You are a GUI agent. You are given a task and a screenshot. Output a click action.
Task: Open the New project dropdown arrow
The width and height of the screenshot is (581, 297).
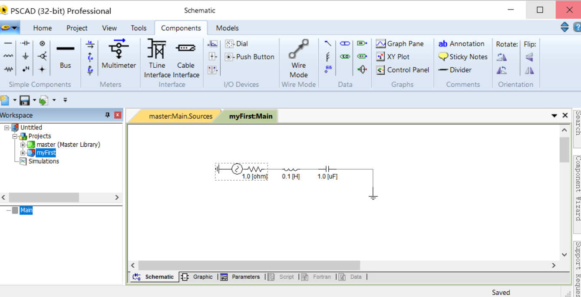pos(14,100)
